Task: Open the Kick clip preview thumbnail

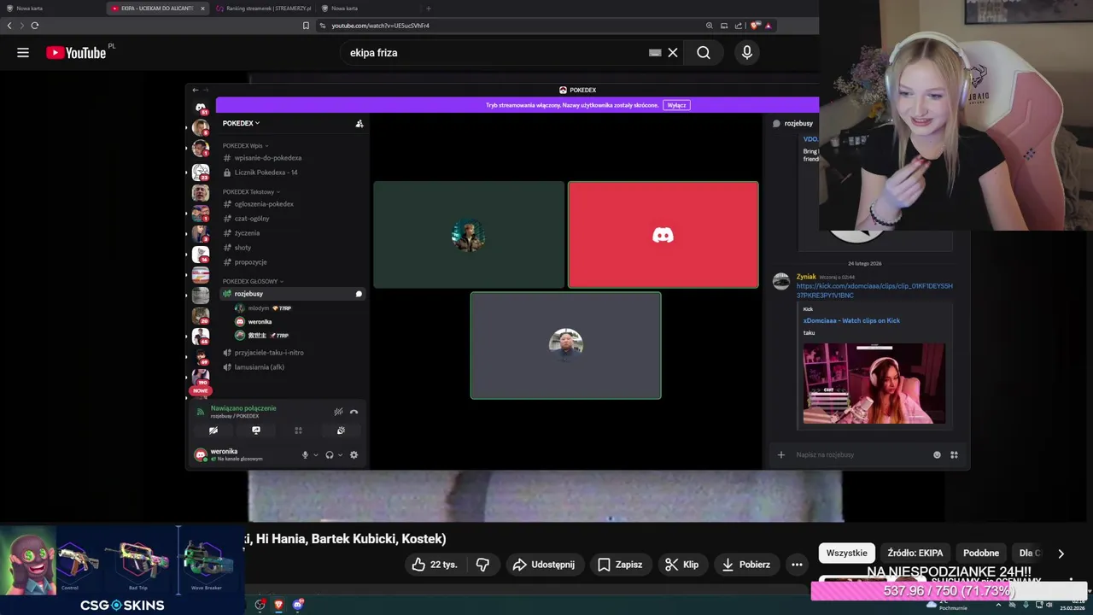Action: point(874,384)
